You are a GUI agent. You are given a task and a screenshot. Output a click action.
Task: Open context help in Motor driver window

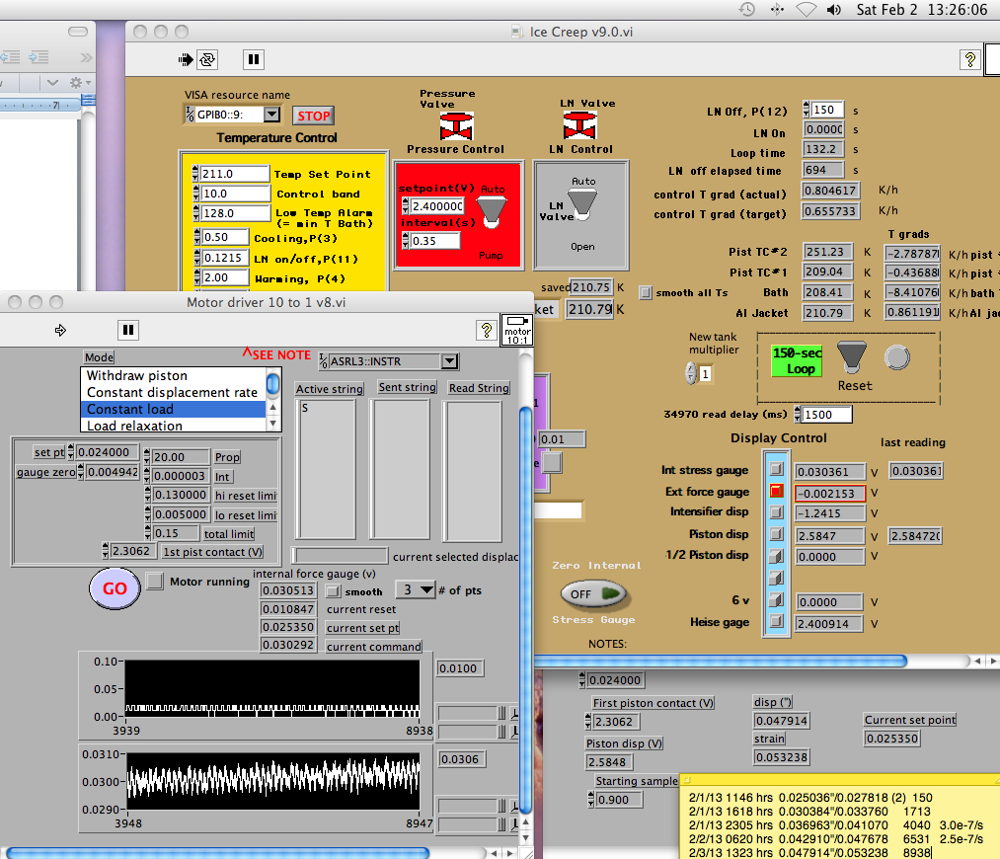[486, 330]
